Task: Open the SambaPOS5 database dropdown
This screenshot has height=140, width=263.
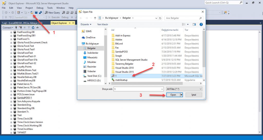Action: pyautogui.click(x=44, y=17)
